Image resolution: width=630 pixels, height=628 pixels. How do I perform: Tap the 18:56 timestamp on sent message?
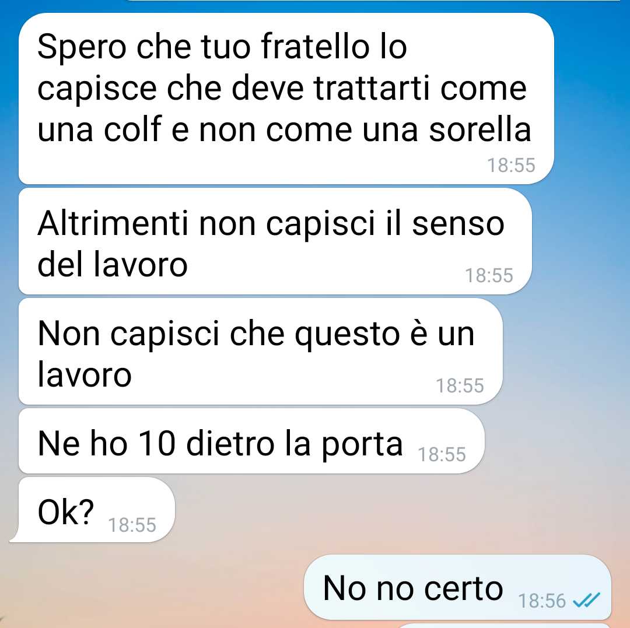pyautogui.click(x=541, y=601)
